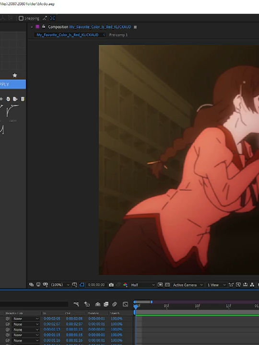
Task: Click the pick whip icon of the 0:00:02:05 layer
Action: [x=8, y=319]
